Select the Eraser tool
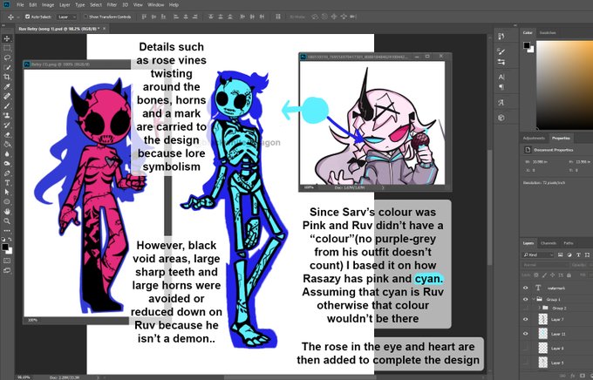The width and height of the screenshot is (593, 380). coord(7,134)
